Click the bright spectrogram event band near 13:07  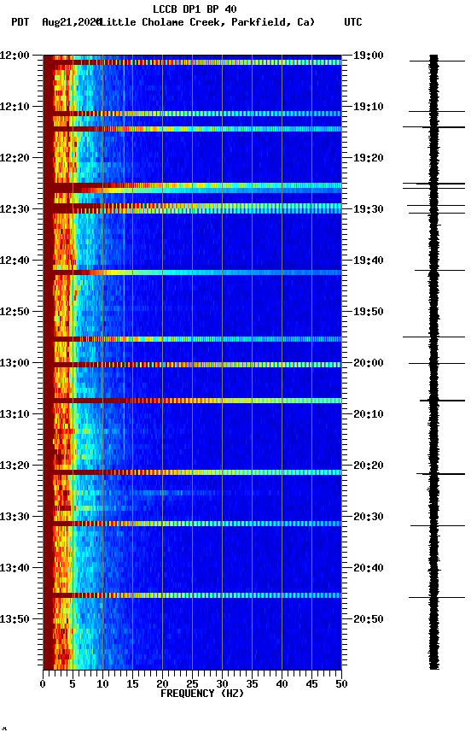[x=192, y=401]
